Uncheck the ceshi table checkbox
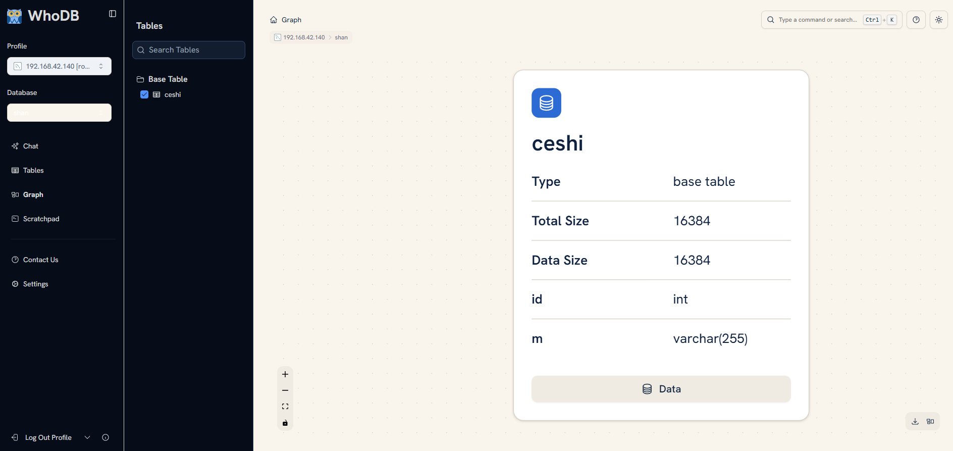Image resolution: width=953 pixels, height=451 pixels. click(x=144, y=94)
